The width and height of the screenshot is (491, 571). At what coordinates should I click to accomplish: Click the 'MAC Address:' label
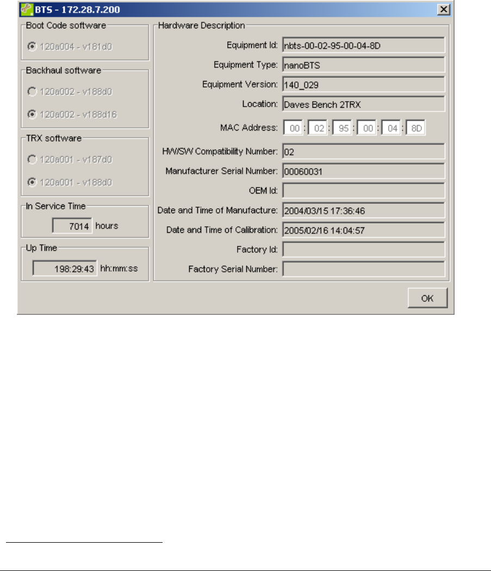click(249, 128)
